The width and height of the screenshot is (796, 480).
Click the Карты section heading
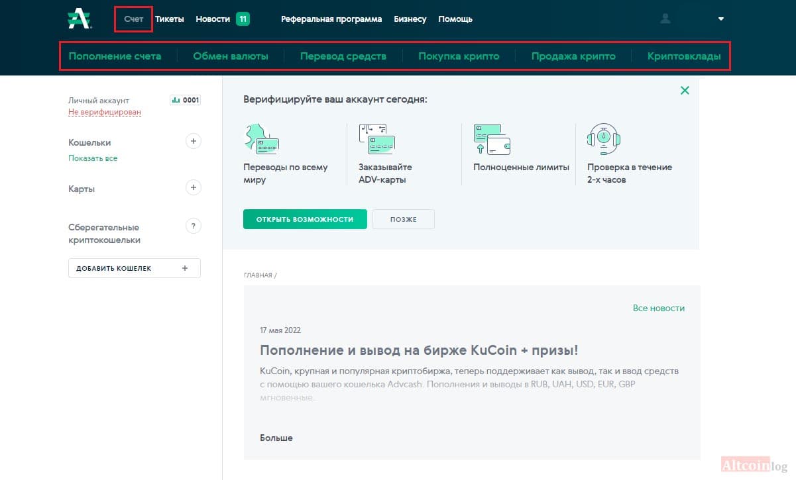pos(82,189)
